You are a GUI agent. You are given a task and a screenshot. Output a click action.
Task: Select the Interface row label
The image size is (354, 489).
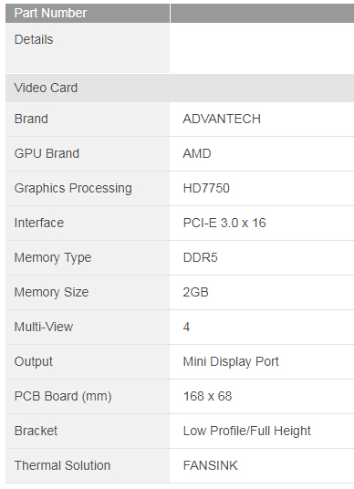88,223
